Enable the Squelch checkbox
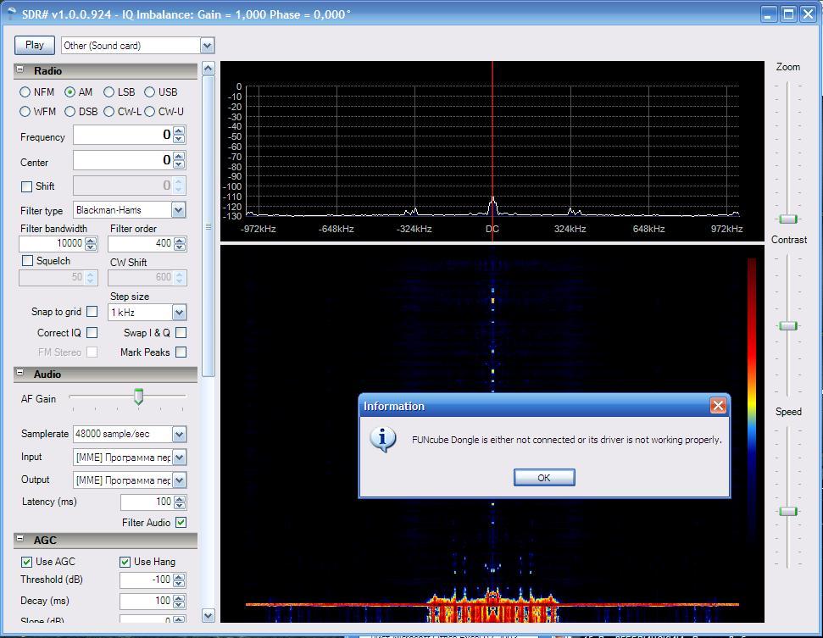The width and height of the screenshot is (823, 638). click(27, 261)
